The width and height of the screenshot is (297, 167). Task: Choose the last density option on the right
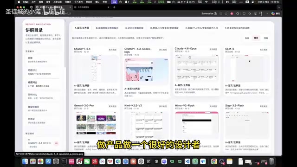pyautogui.click(x=266, y=38)
